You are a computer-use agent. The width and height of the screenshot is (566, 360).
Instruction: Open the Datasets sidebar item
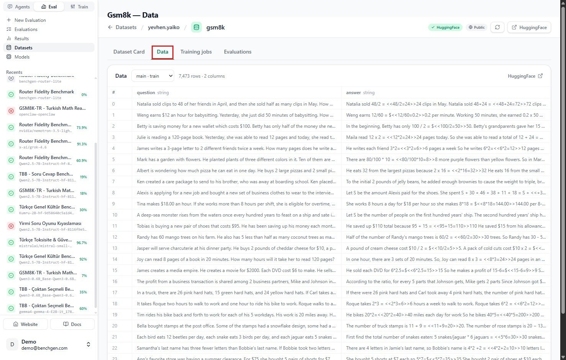[49, 48]
